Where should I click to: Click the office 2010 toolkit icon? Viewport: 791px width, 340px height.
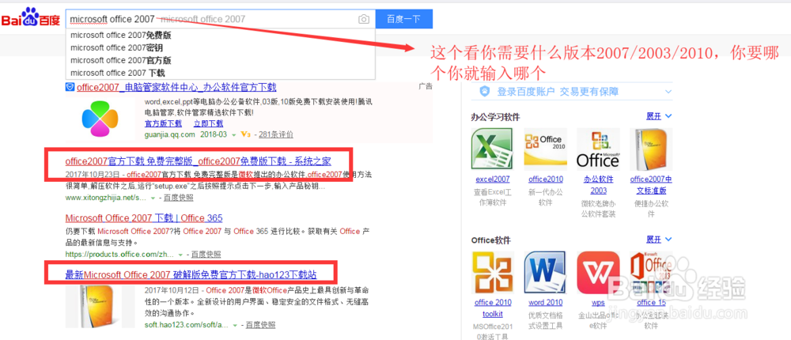[x=492, y=273]
